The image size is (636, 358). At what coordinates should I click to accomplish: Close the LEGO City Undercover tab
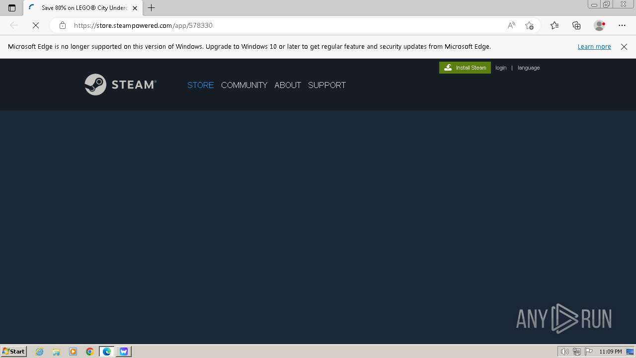[x=135, y=8]
